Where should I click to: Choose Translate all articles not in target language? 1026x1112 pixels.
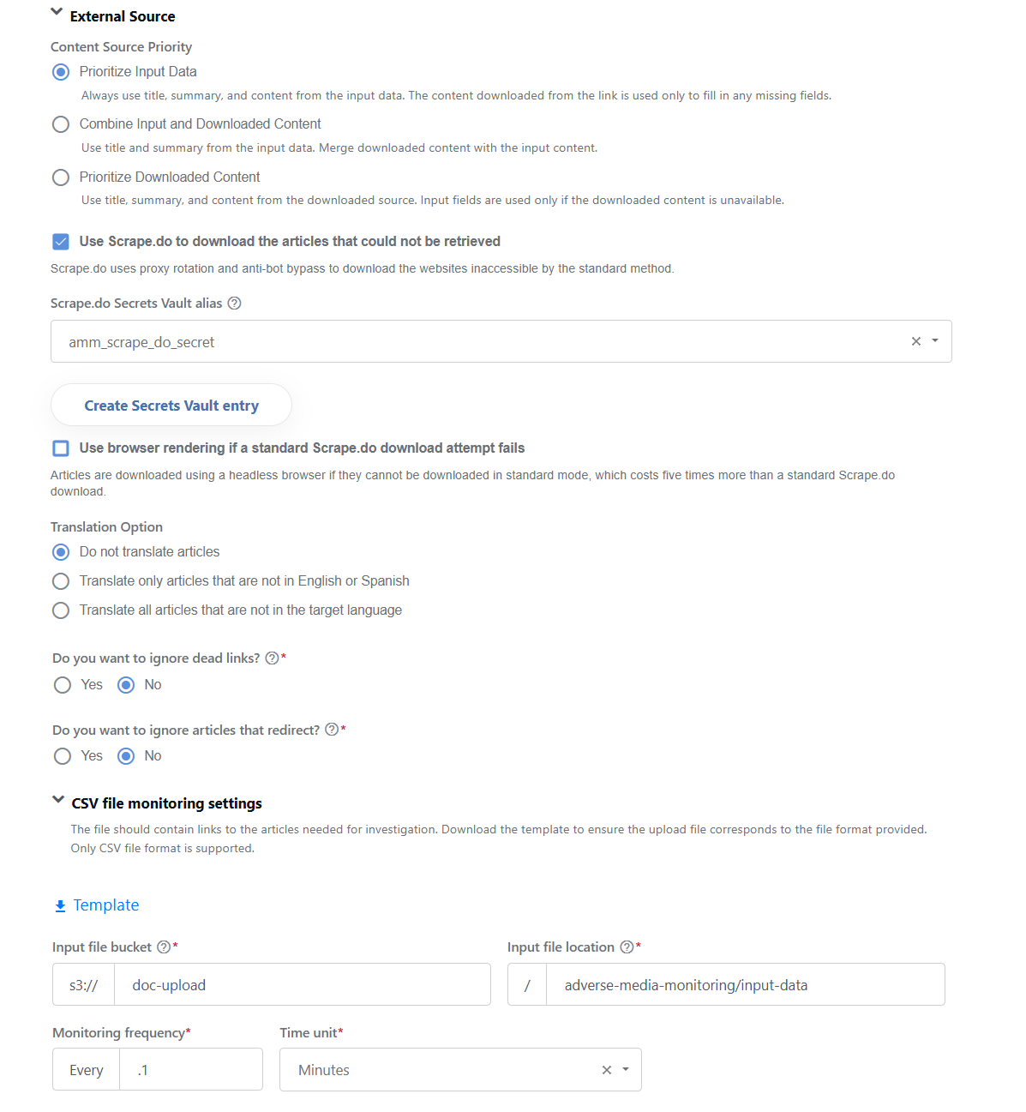click(61, 610)
